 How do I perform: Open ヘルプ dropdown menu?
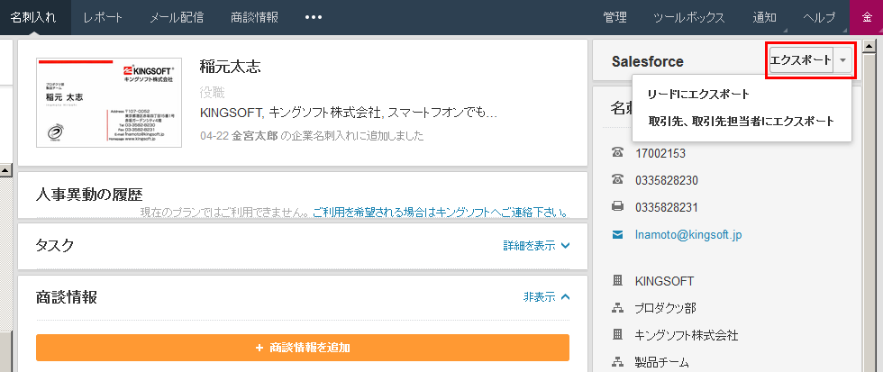(819, 17)
